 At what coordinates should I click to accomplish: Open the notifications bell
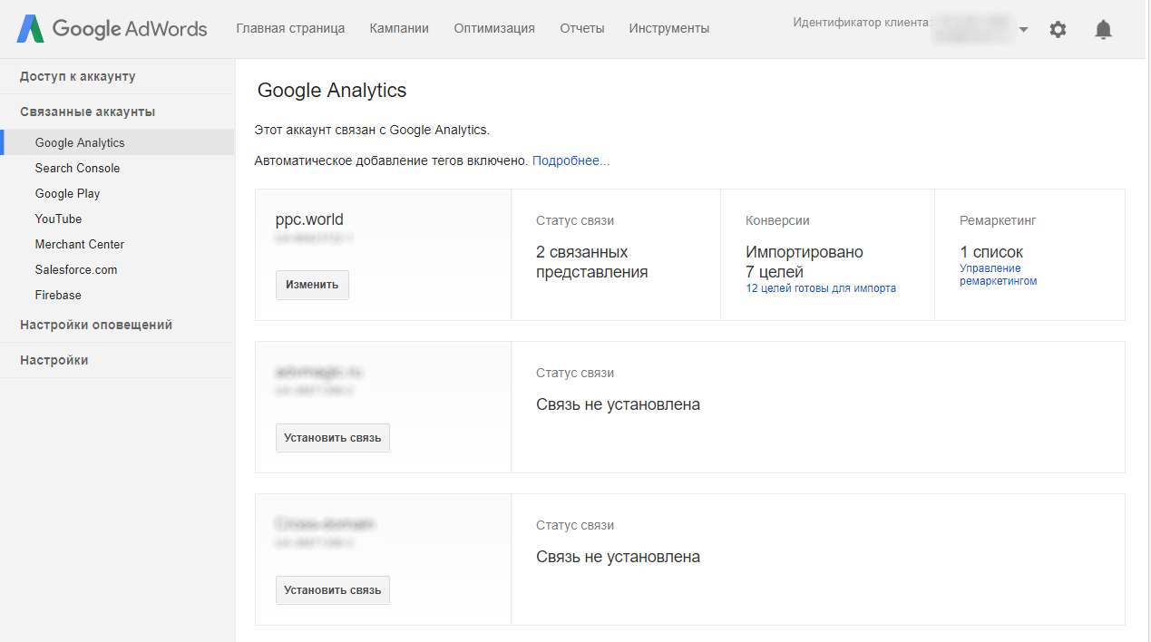click(x=1103, y=29)
